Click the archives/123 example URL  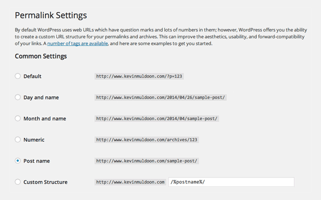147,140
